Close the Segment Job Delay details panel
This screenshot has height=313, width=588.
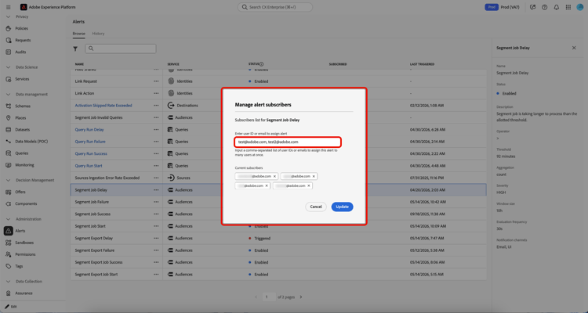tap(574, 48)
